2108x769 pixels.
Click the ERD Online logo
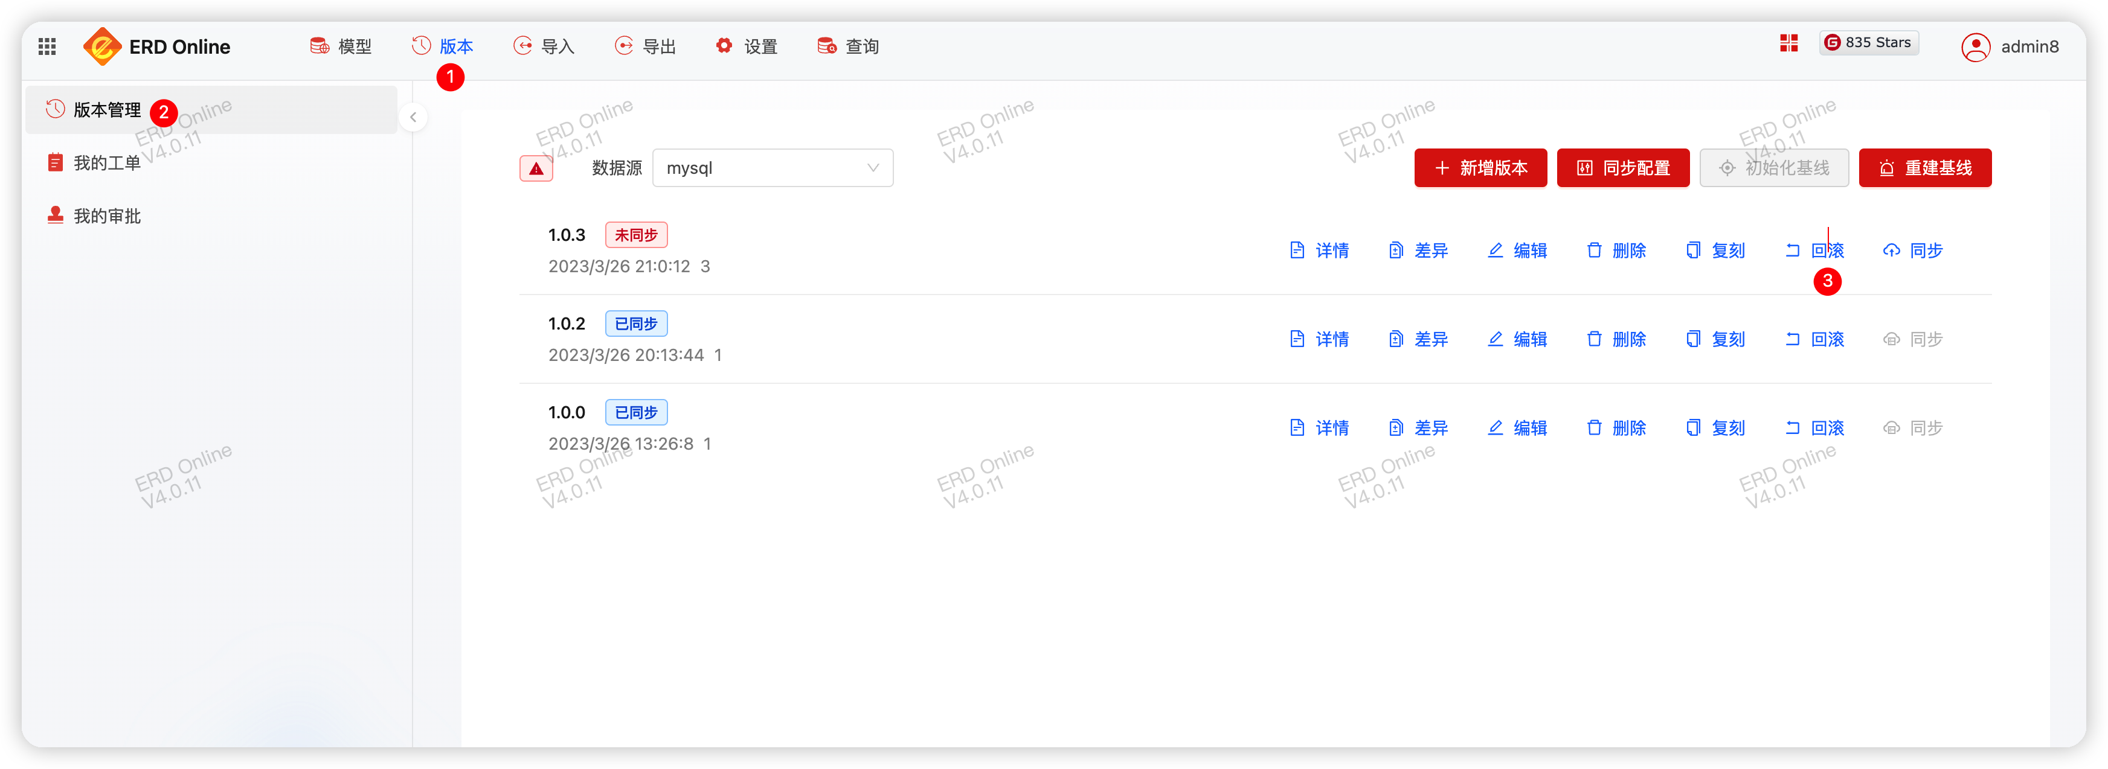[x=157, y=46]
